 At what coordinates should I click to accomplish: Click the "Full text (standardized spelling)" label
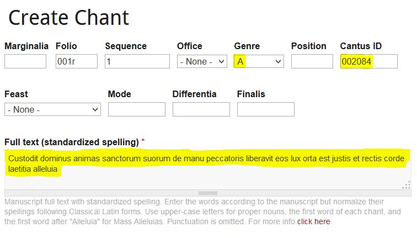[71, 142]
